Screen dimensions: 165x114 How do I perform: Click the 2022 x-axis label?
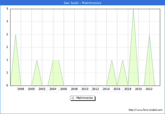149,89
